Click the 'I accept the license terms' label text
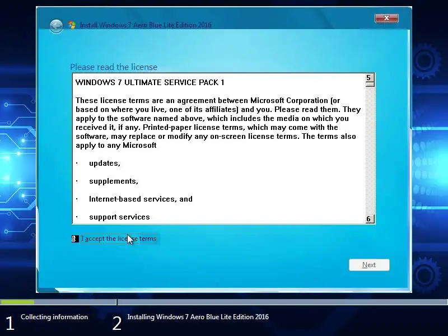This screenshot has height=336, width=448. [x=119, y=239]
